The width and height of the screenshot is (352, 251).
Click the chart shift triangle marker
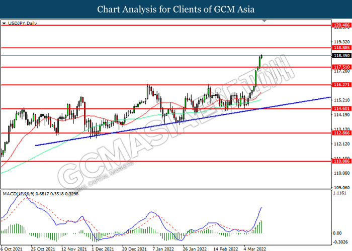tap(265, 21)
